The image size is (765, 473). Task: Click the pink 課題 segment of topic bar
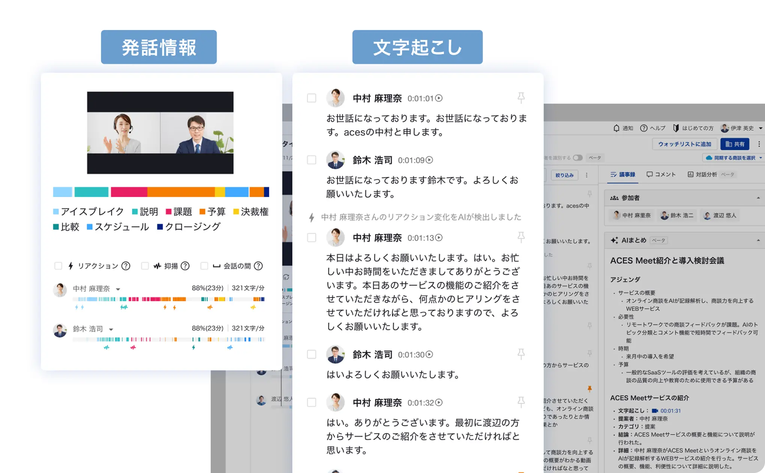coord(129,192)
